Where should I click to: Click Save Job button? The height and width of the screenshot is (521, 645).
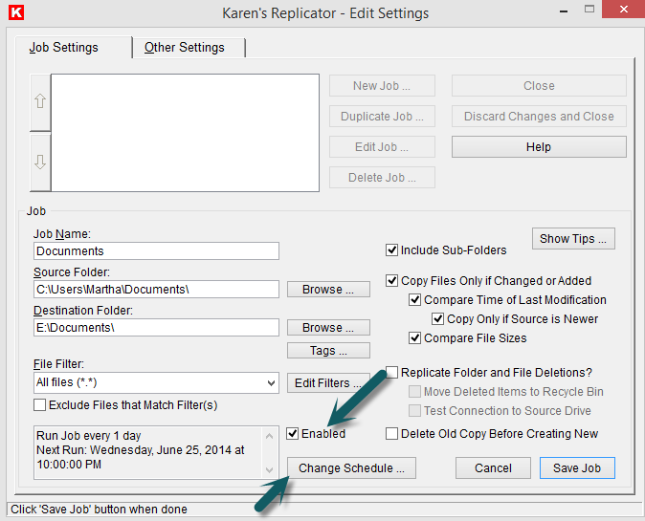tap(577, 468)
